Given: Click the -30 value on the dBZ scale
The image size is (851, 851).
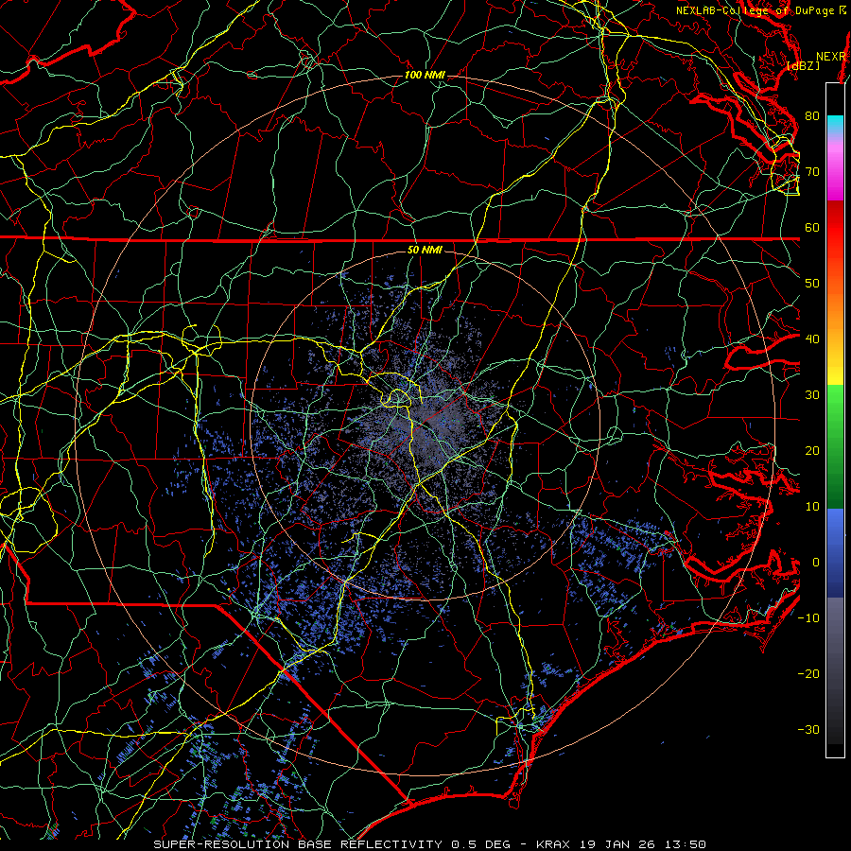Looking at the screenshot, I should point(808,729).
